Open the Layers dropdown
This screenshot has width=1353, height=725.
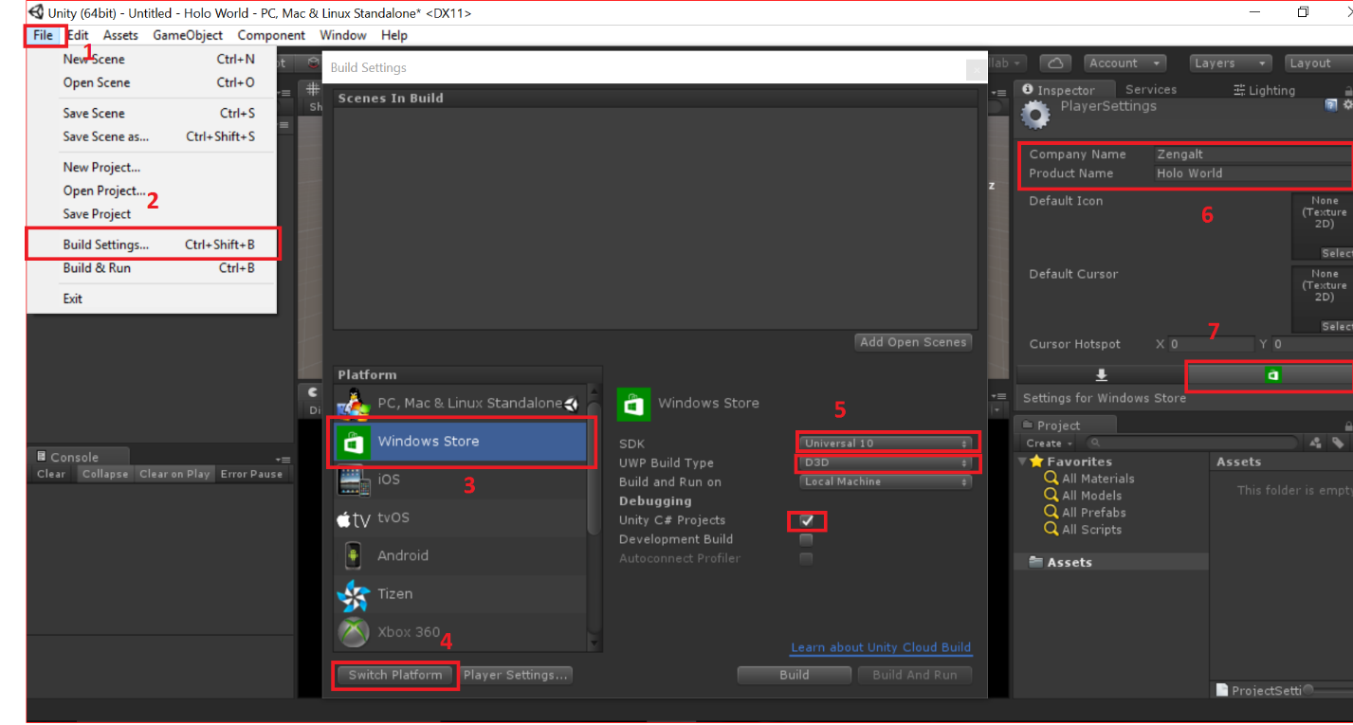pos(1231,63)
